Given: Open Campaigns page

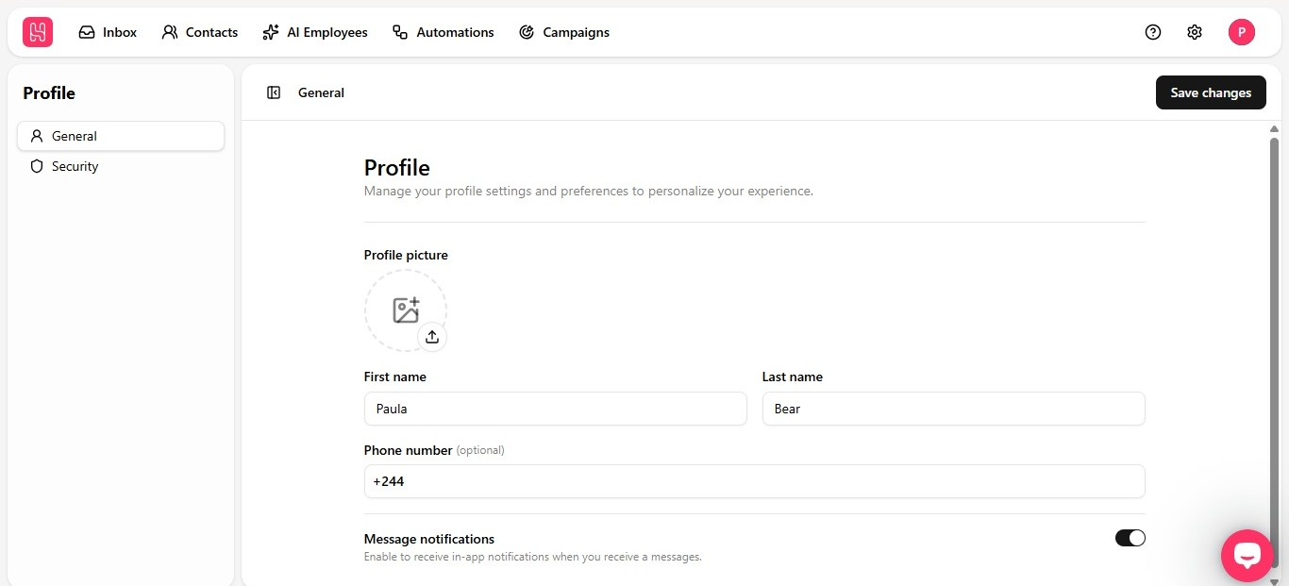Looking at the screenshot, I should pyautogui.click(x=564, y=32).
